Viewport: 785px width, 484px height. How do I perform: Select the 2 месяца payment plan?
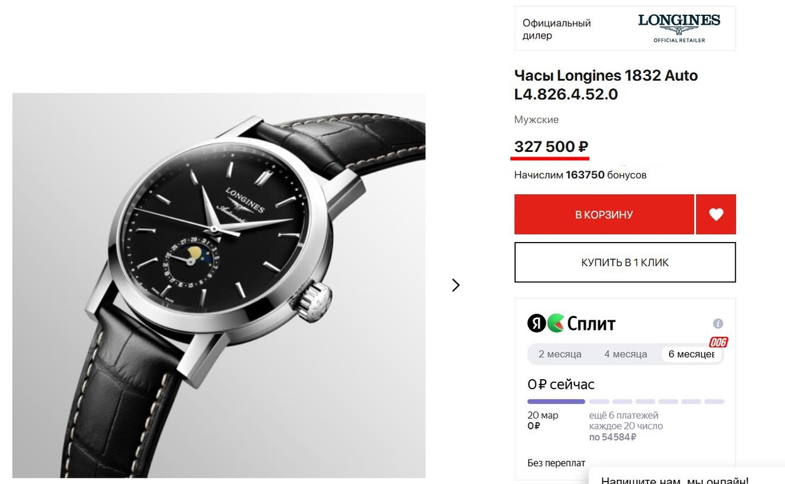tap(560, 354)
